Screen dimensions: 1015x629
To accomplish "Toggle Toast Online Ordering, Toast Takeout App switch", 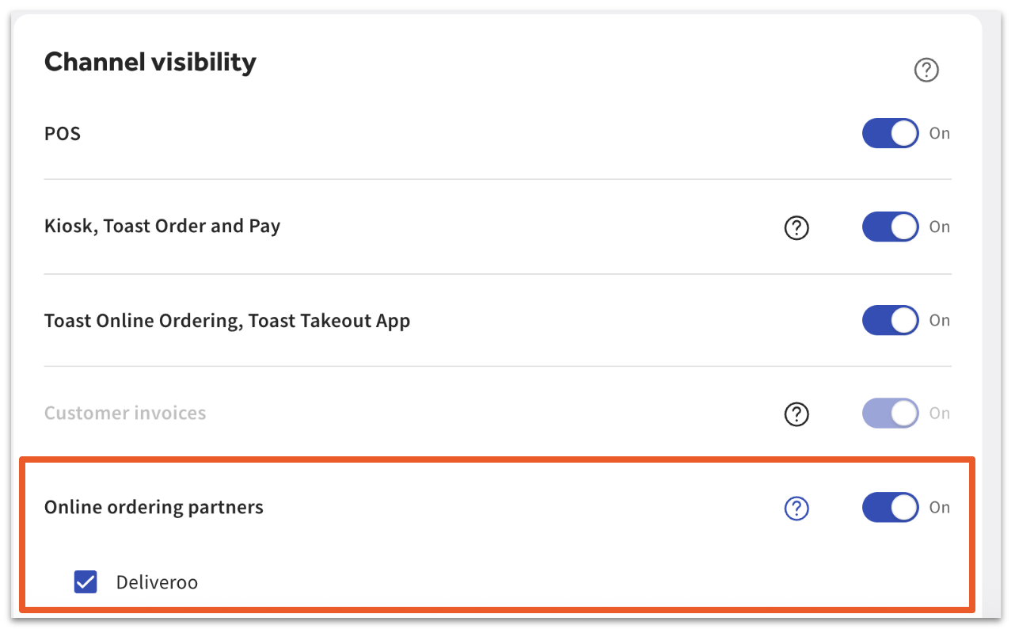I will click(890, 321).
